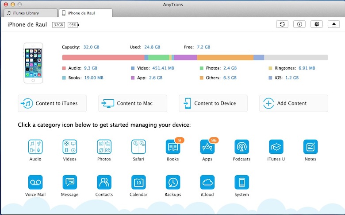The image size is (345, 215).
Task: Open the Safari category
Action: click(138, 147)
